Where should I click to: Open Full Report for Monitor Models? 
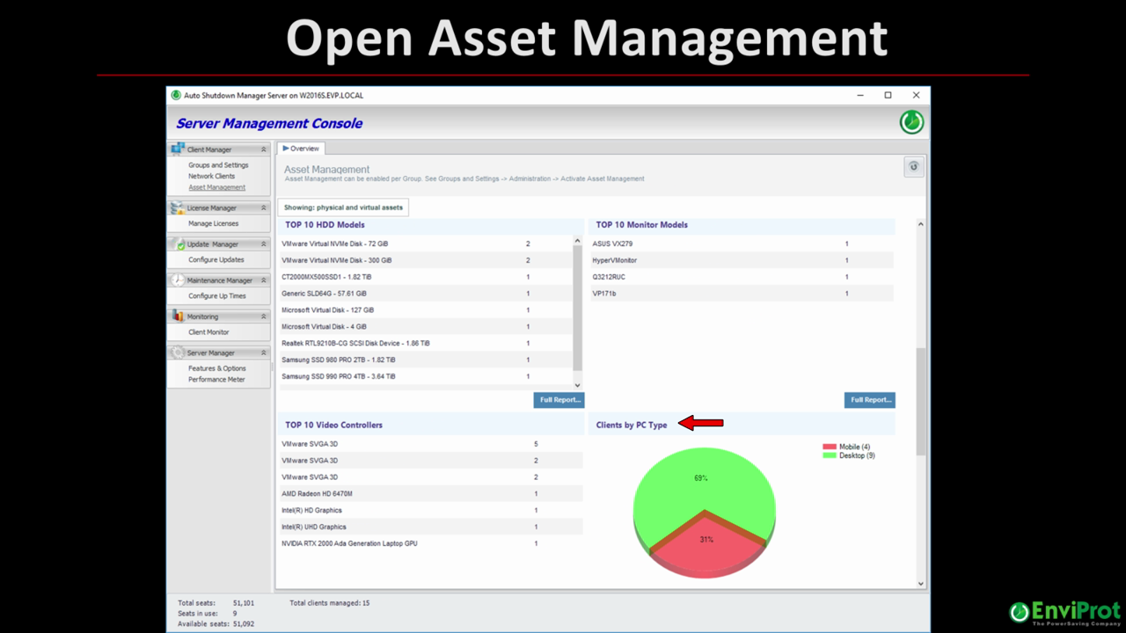870,400
